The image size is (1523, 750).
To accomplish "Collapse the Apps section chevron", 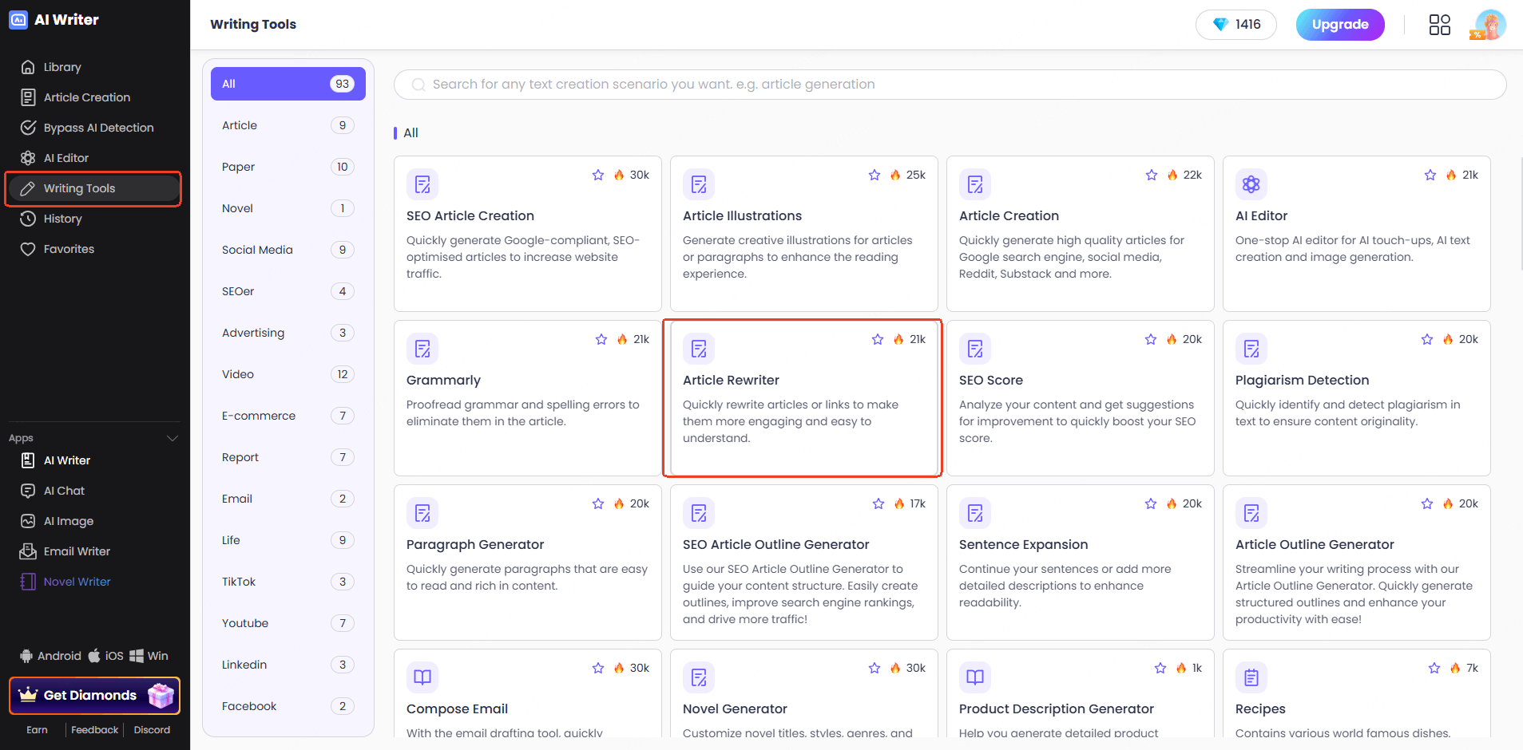I will 172,438.
